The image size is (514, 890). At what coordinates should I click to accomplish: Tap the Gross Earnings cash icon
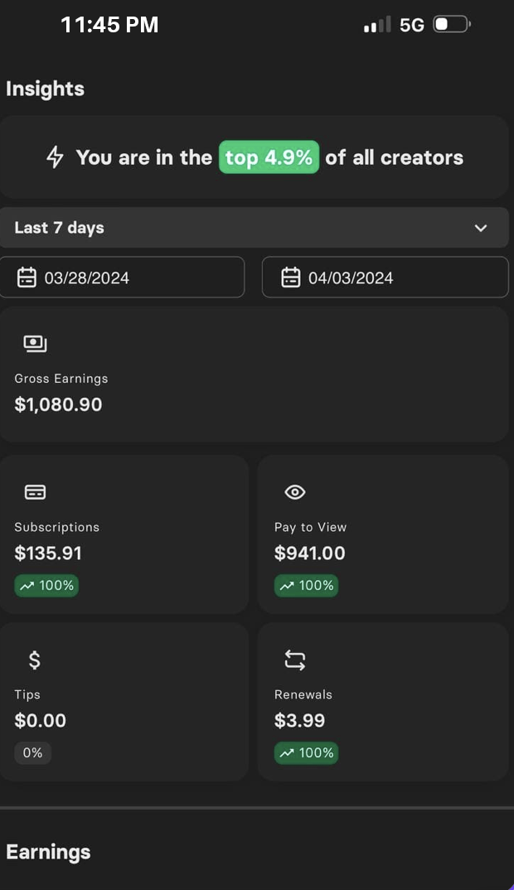(35, 344)
